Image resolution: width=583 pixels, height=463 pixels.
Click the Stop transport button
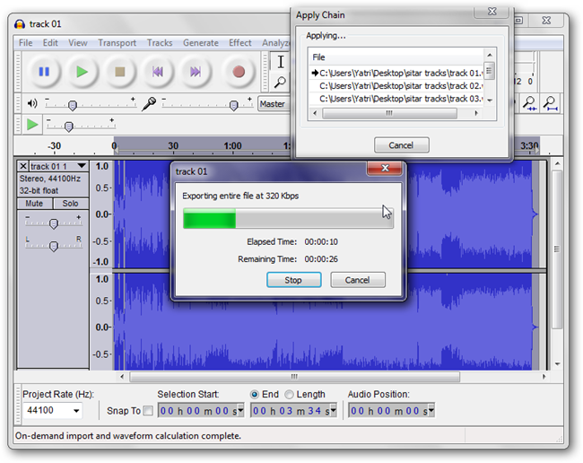click(119, 72)
